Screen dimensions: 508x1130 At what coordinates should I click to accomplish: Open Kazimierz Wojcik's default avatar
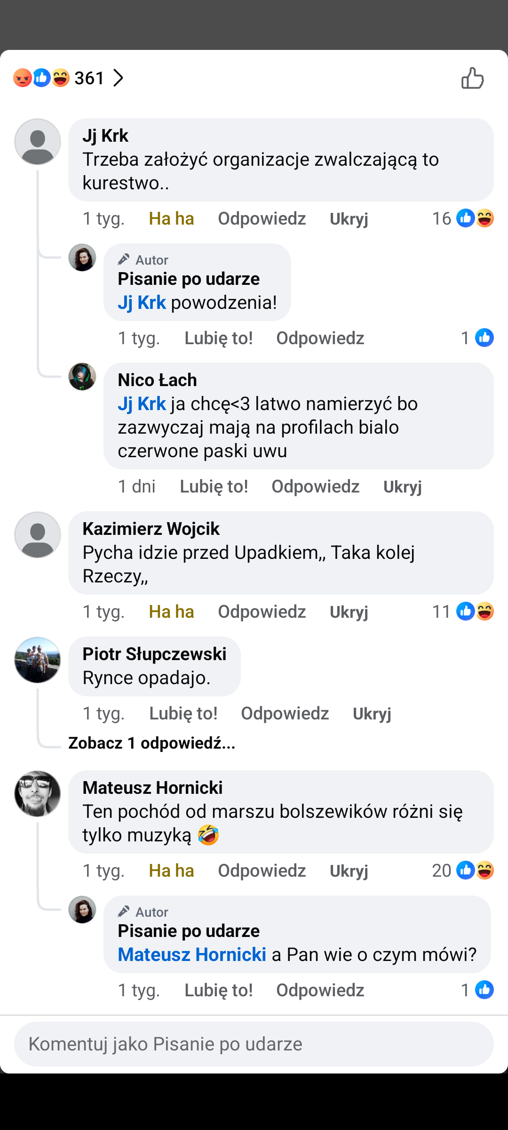tap(38, 535)
